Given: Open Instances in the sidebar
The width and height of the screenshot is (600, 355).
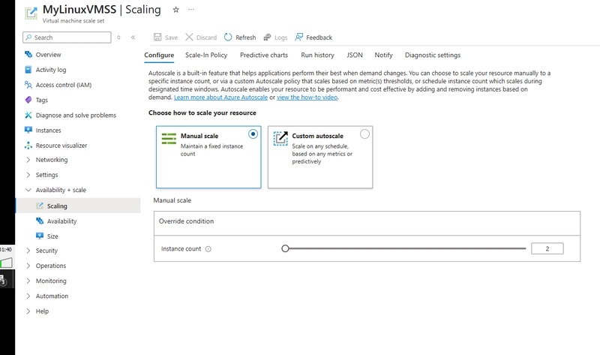Looking at the screenshot, I should [48, 130].
